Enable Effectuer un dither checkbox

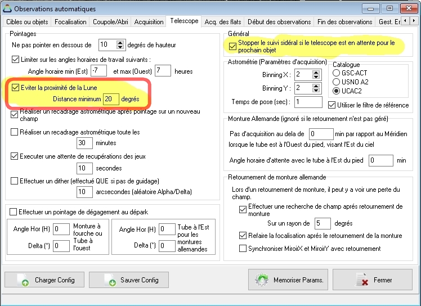15,181
